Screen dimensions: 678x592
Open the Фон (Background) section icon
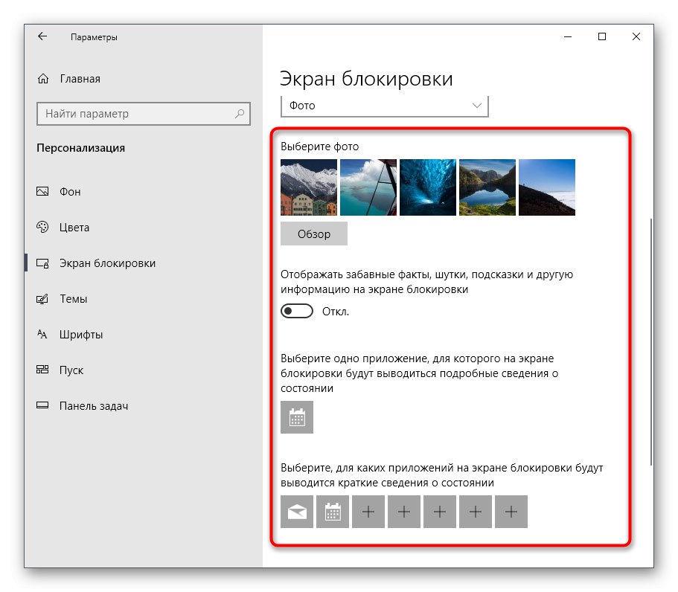tap(42, 191)
